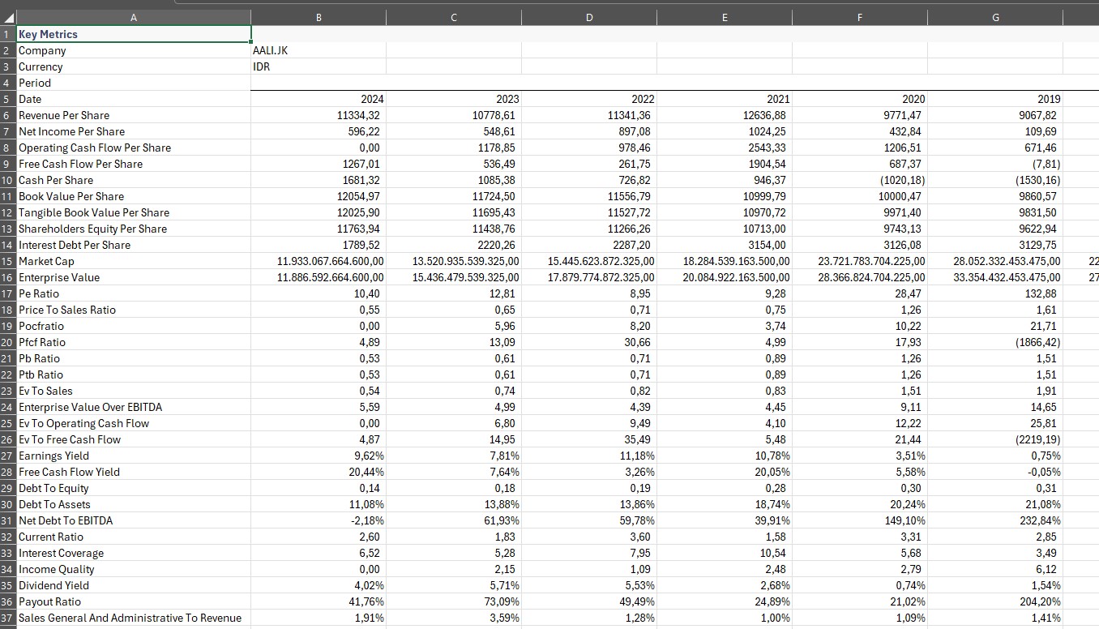
Task: Click Market Cap value 11.933.067.664.600,00
Action: 331,261
